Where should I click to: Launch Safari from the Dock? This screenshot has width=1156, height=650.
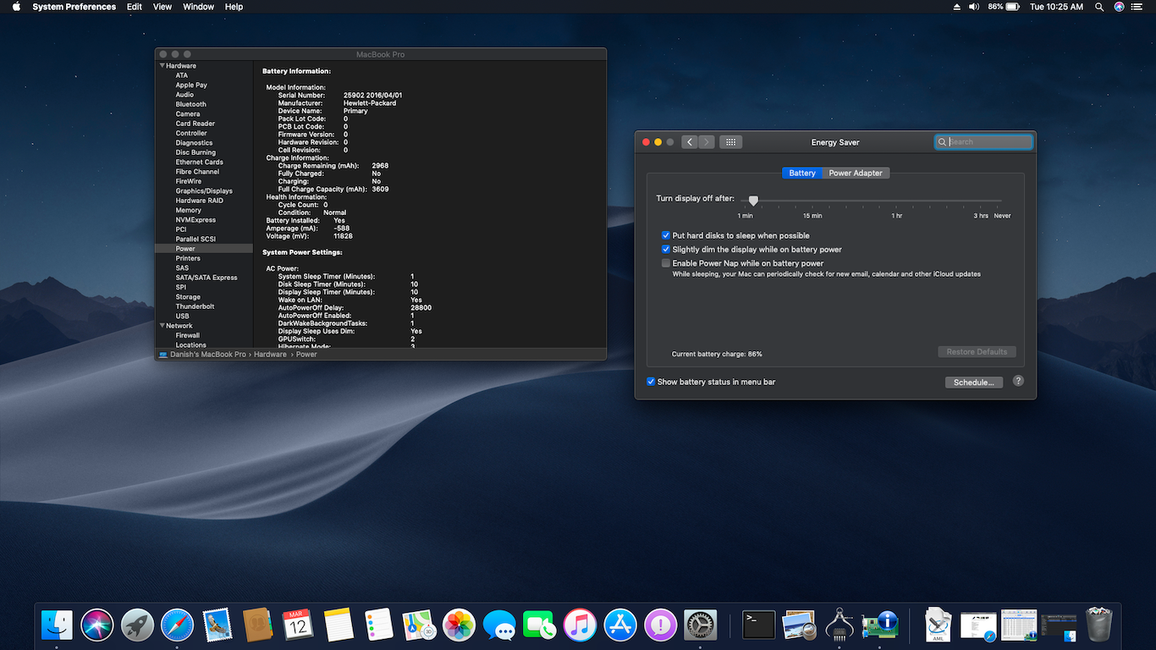(x=178, y=625)
